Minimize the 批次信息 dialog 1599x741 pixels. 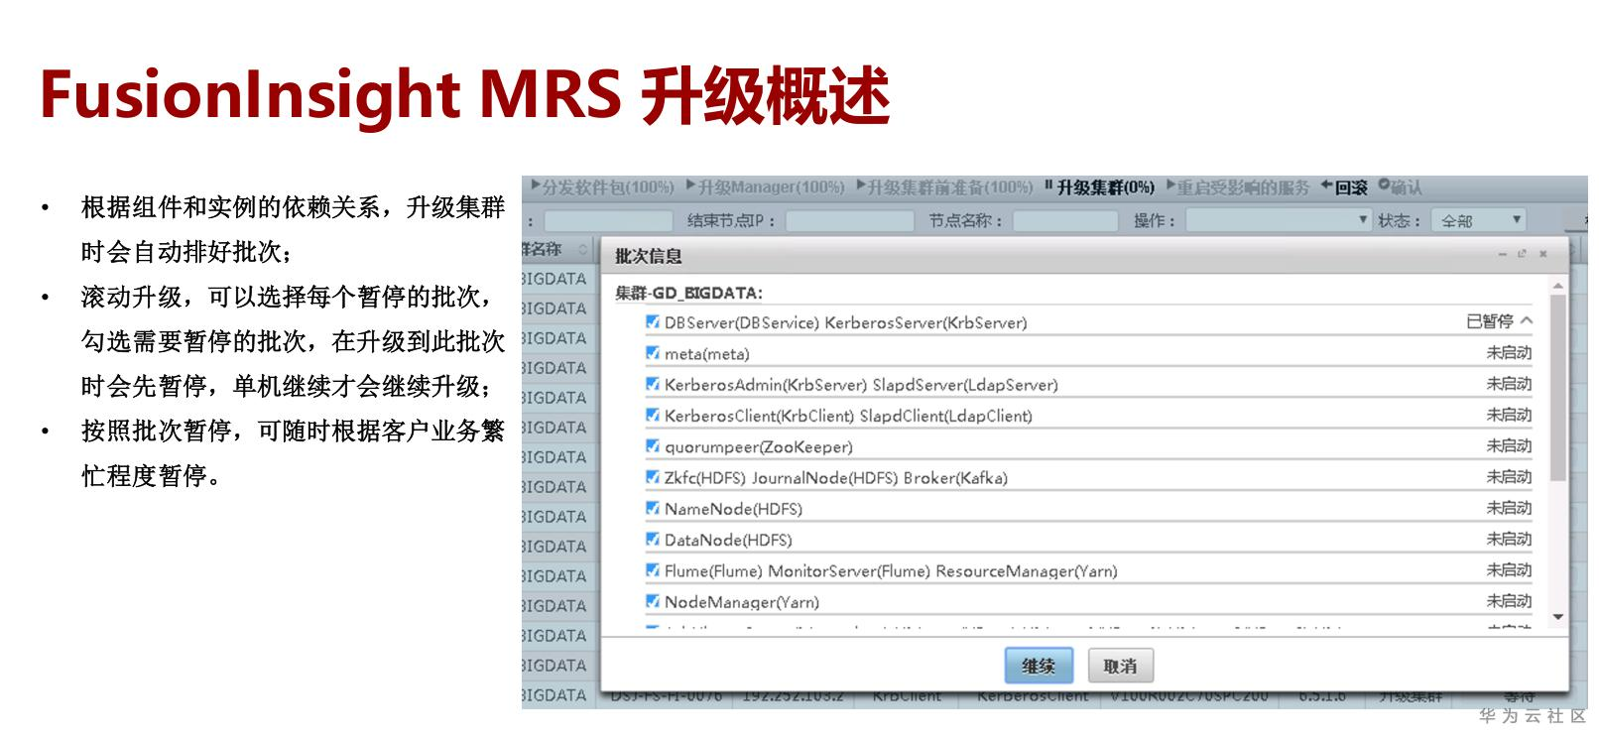point(1503,254)
